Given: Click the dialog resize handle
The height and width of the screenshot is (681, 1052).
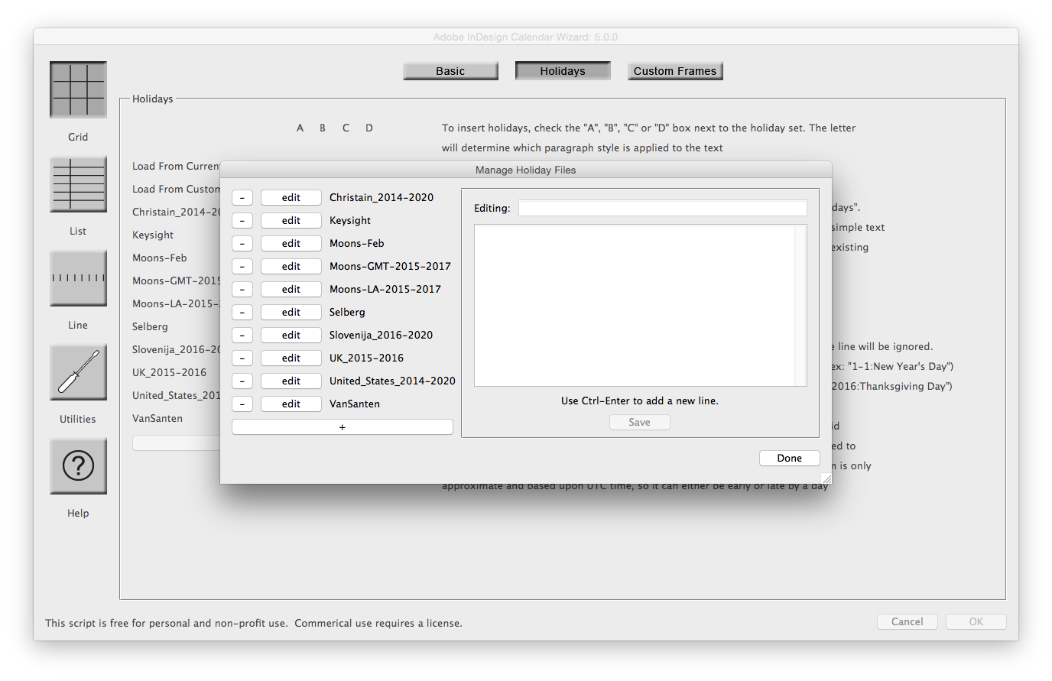Looking at the screenshot, I should pos(826,478).
